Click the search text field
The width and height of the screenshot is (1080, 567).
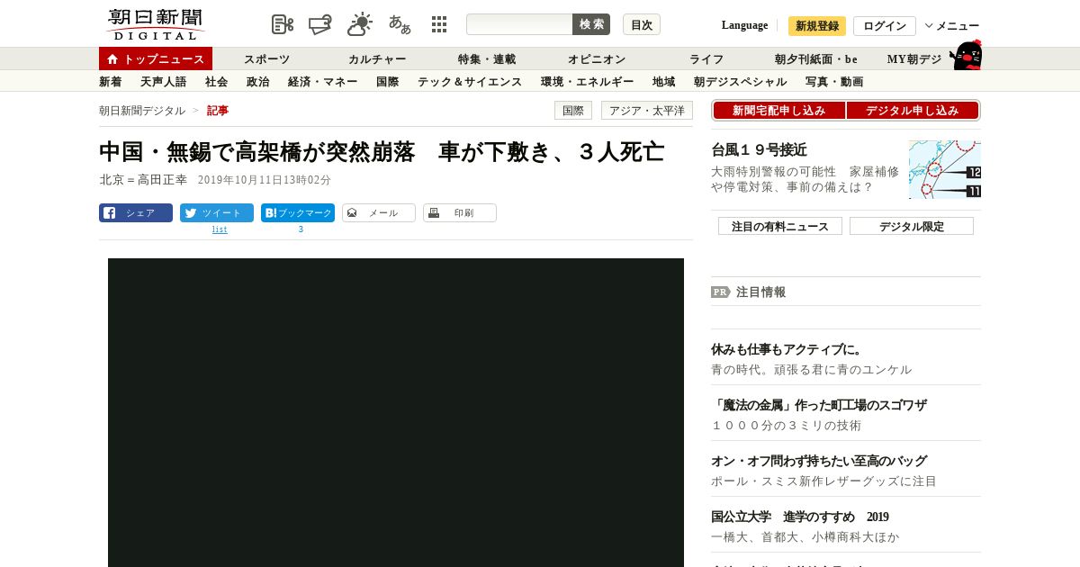519,24
